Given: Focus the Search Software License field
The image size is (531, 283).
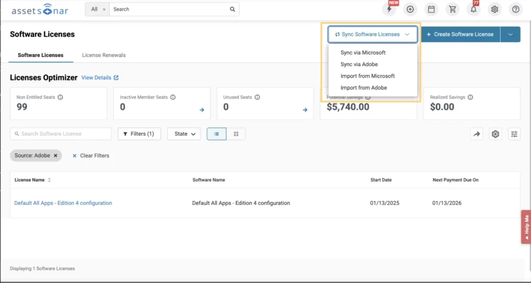Looking at the screenshot, I should tap(61, 134).
